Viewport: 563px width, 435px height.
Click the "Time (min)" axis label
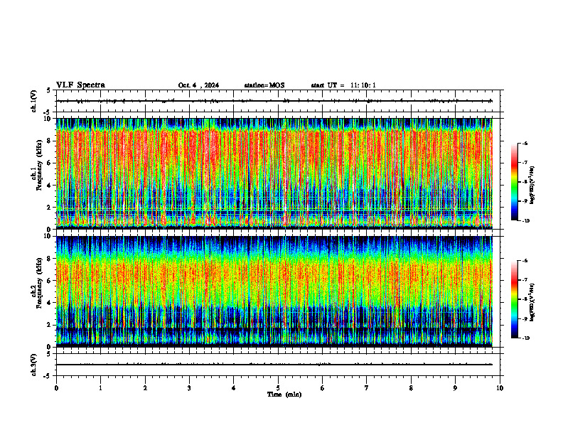point(284,394)
